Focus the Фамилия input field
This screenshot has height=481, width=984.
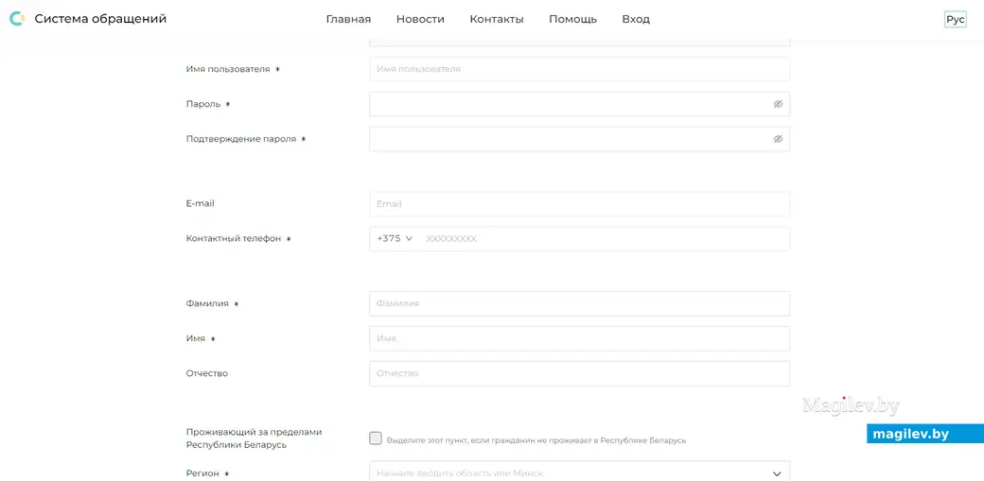[579, 303]
